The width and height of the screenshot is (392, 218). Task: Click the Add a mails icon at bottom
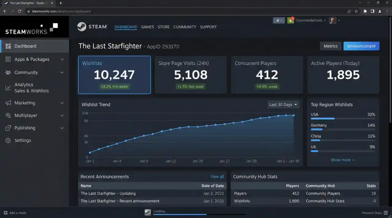(5, 213)
